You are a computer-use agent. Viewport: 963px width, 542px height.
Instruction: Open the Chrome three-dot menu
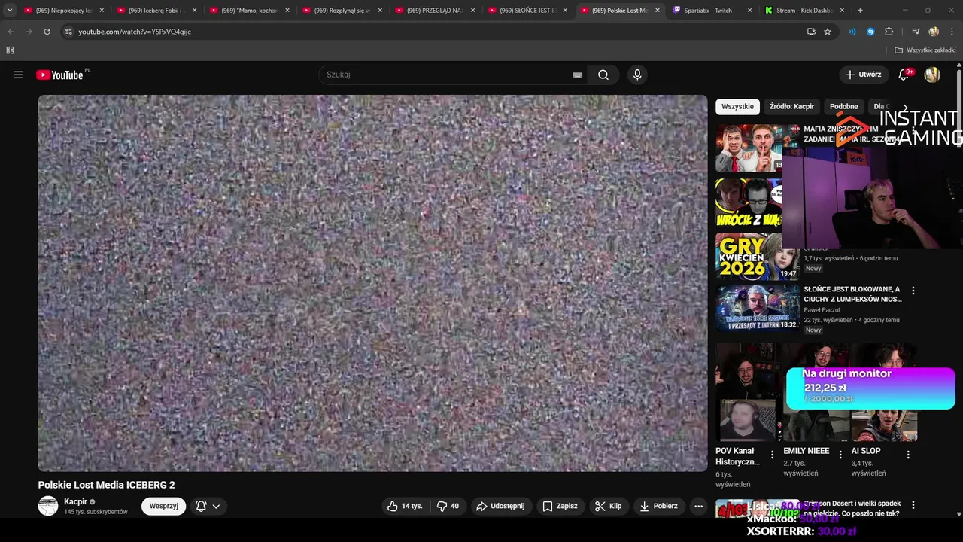[x=952, y=32]
